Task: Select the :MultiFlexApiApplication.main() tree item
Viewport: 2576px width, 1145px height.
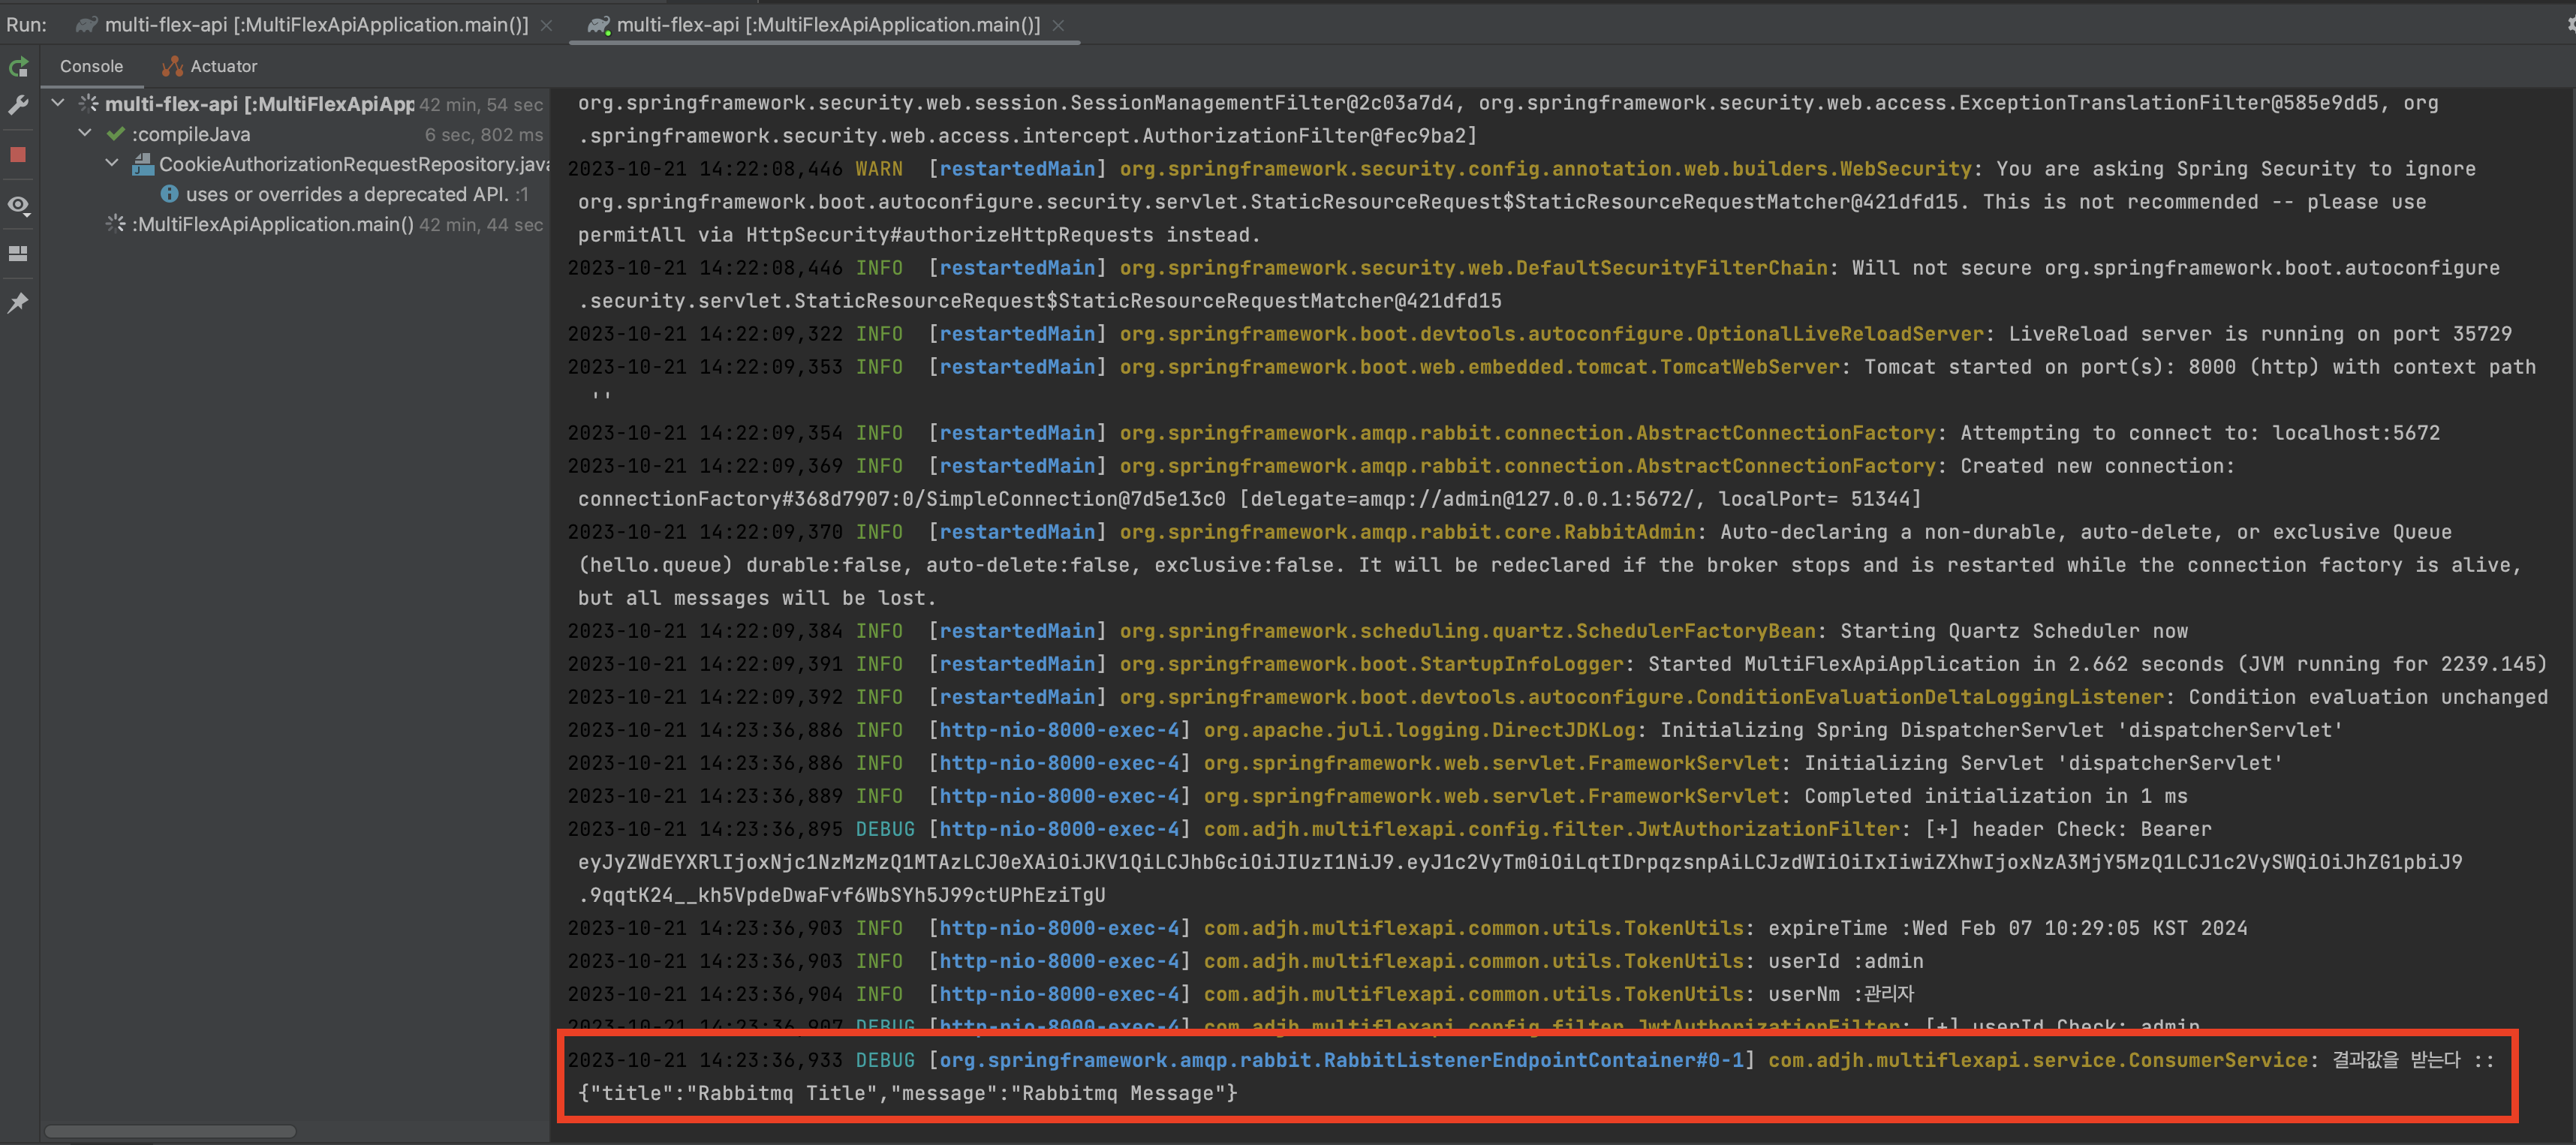Action: point(272,224)
